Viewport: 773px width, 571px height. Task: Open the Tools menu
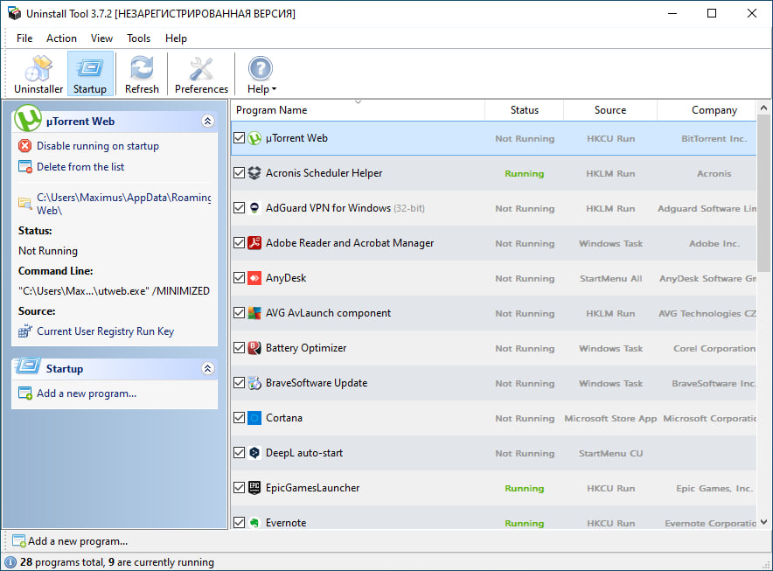(138, 38)
